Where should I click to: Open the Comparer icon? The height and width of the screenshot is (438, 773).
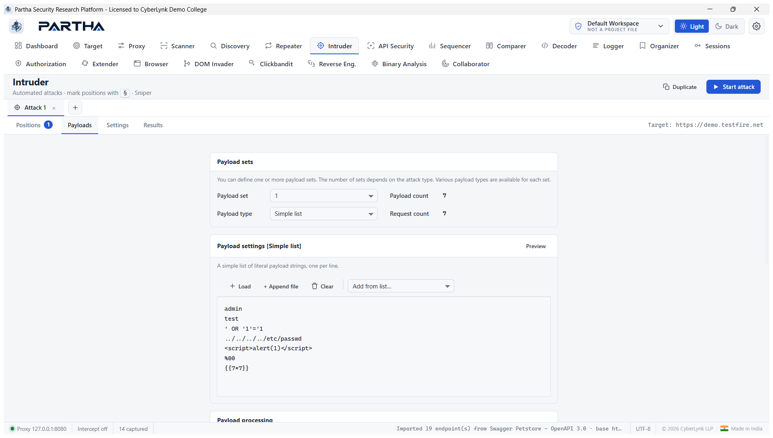pos(489,46)
